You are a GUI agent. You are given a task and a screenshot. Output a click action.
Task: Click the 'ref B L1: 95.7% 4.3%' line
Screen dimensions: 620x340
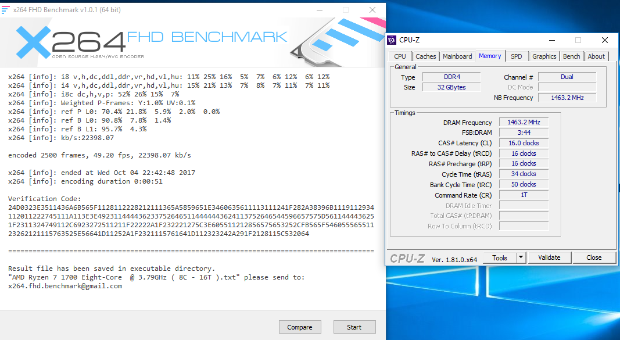click(x=77, y=129)
